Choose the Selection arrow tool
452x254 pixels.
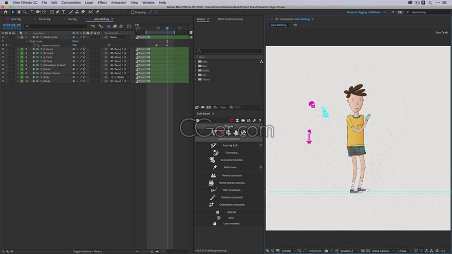[x=13, y=12]
